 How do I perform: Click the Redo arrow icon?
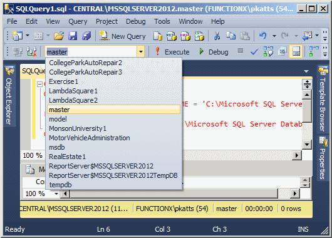[x=285, y=36]
